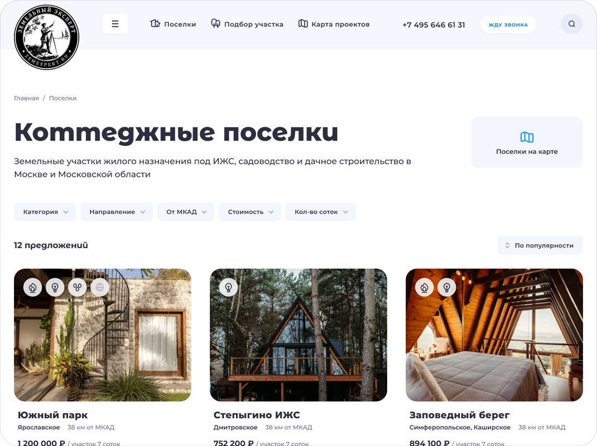Open the Направление filter dropdown

(116, 211)
